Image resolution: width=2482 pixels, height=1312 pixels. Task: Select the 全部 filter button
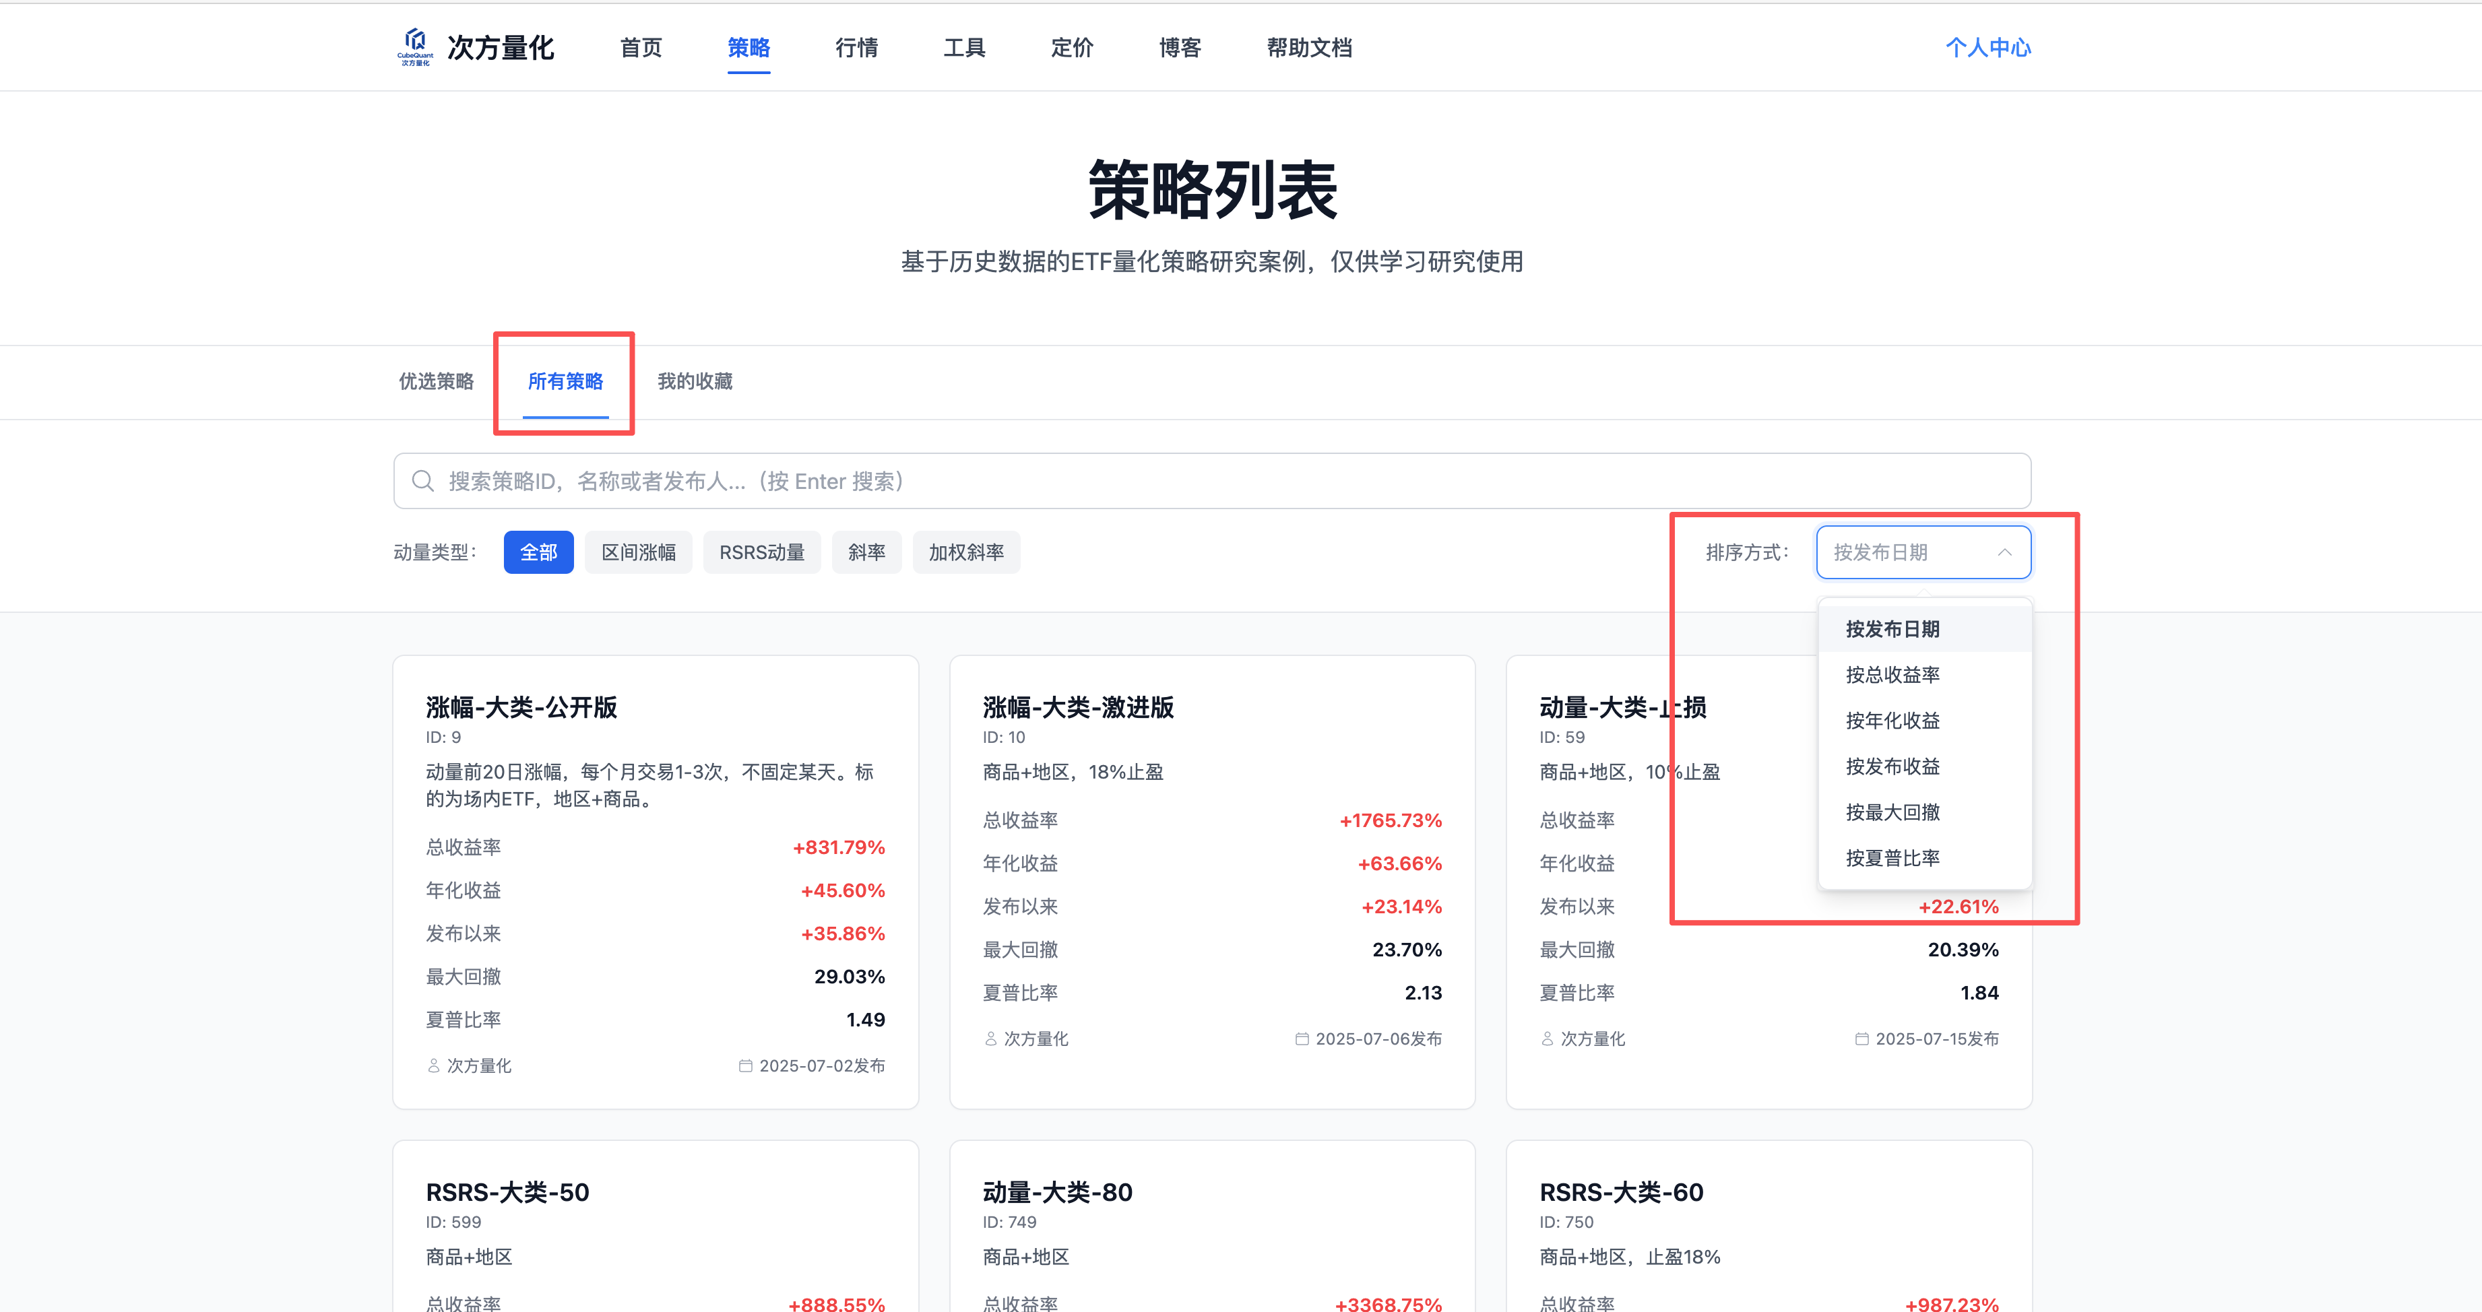[538, 552]
